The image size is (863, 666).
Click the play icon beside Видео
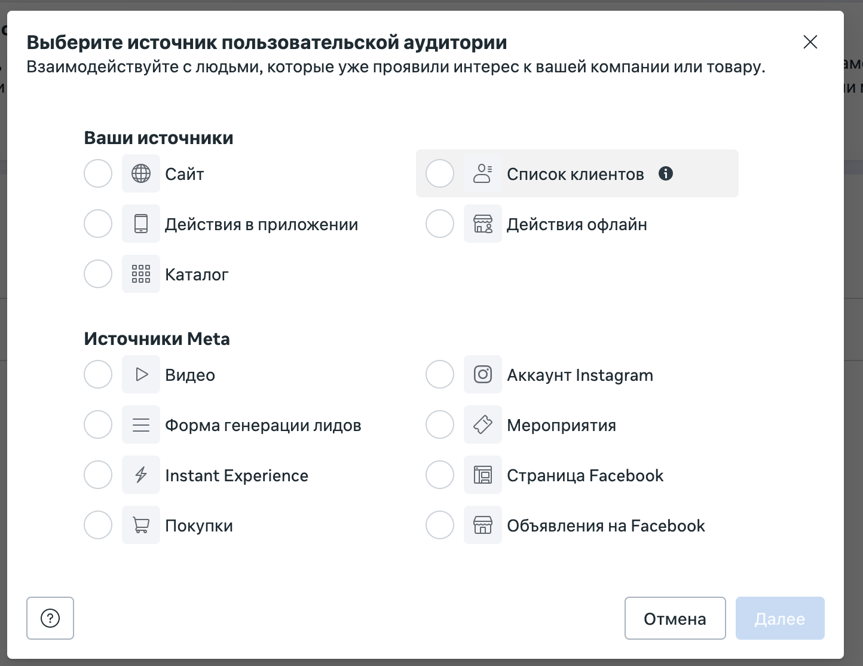click(141, 374)
